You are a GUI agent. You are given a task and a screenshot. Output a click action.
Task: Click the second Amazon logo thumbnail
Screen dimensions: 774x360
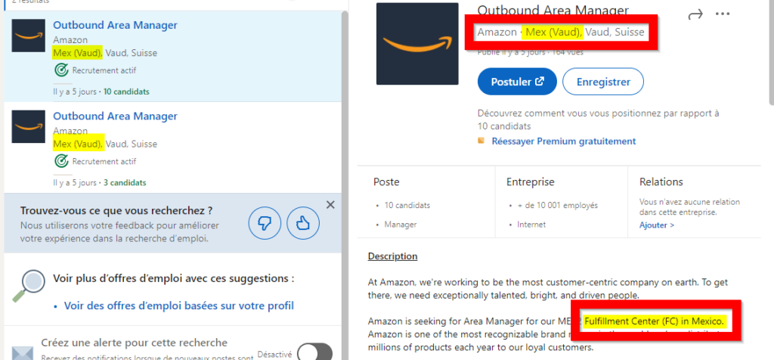(29, 126)
